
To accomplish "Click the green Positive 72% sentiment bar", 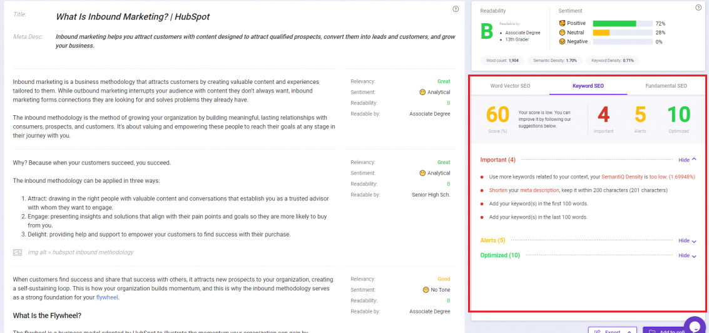I will [x=614, y=24].
